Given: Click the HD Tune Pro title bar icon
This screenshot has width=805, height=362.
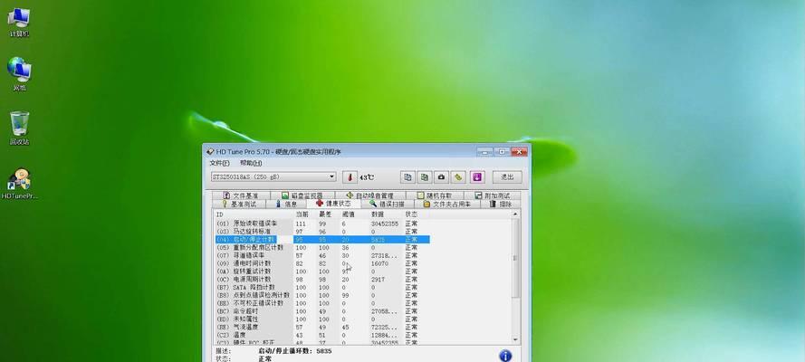Looking at the screenshot, I should coord(209,152).
